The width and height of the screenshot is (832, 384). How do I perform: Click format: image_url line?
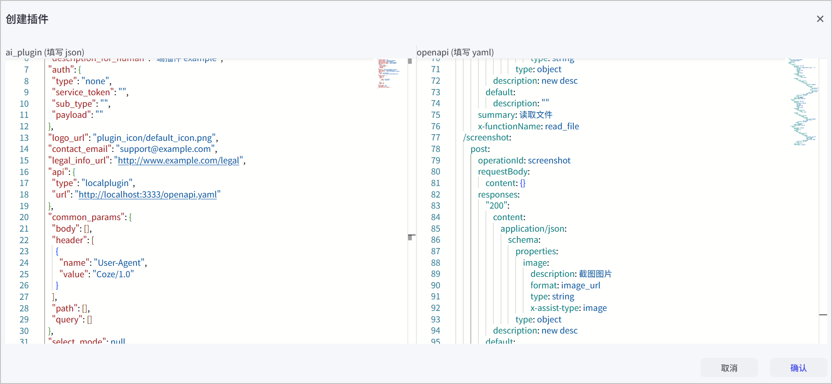565,285
